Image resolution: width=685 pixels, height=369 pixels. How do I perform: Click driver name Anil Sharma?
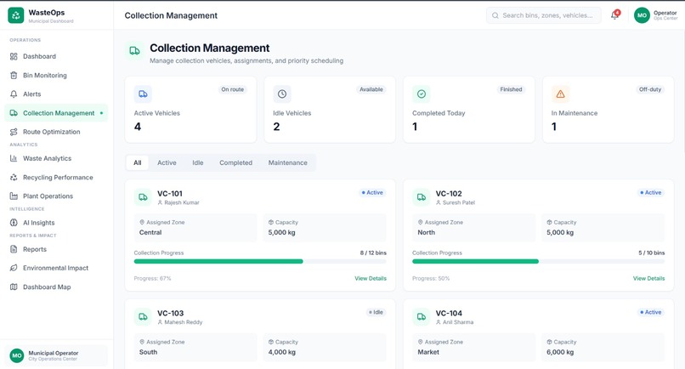[458, 322]
